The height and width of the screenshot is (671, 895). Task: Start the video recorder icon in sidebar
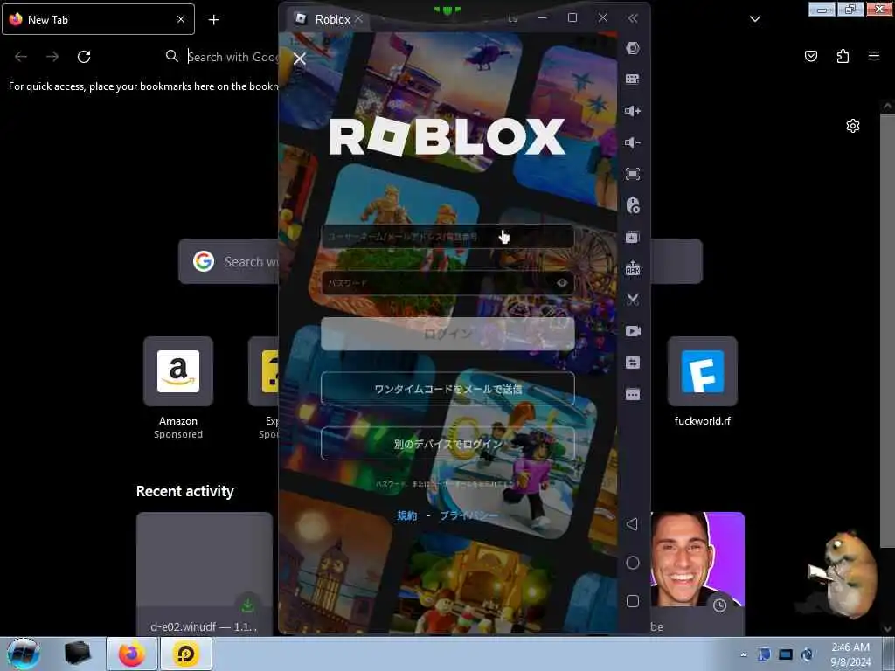click(x=633, y=331)
